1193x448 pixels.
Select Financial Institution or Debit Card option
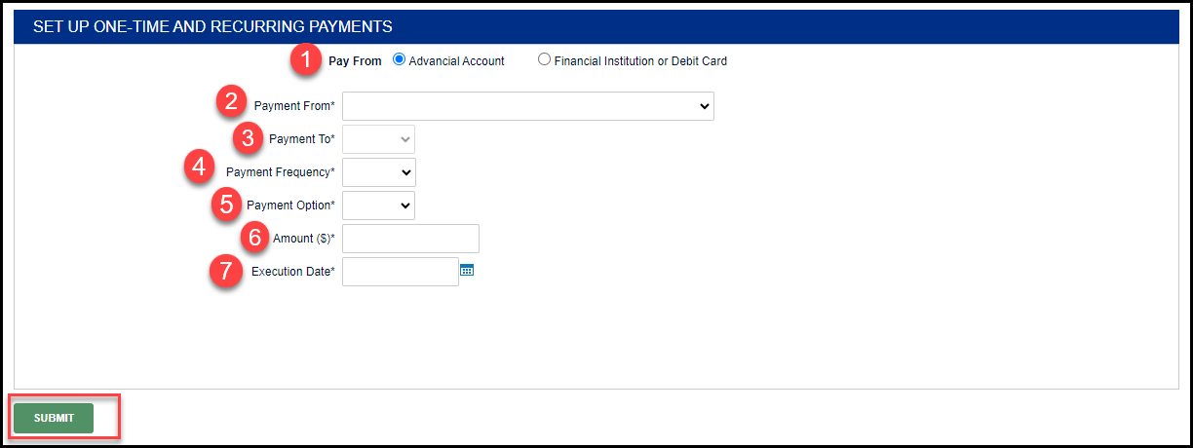(x=544, y=60)
